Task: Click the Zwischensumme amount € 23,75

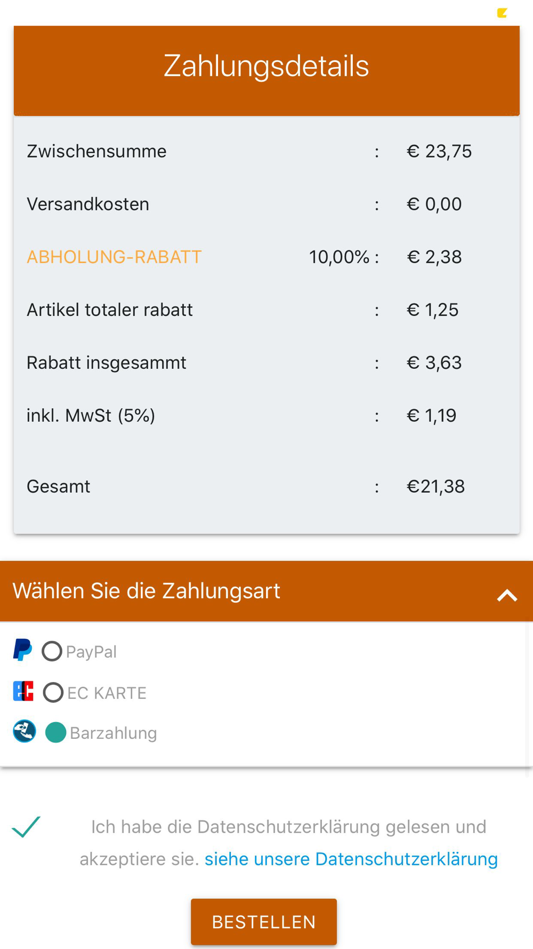Action: tap(439, 151)
